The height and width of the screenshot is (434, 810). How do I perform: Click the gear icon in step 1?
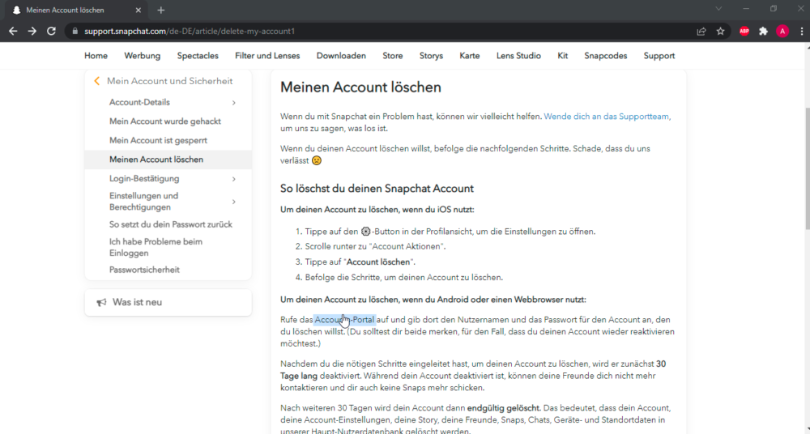[x=366, y=232]
